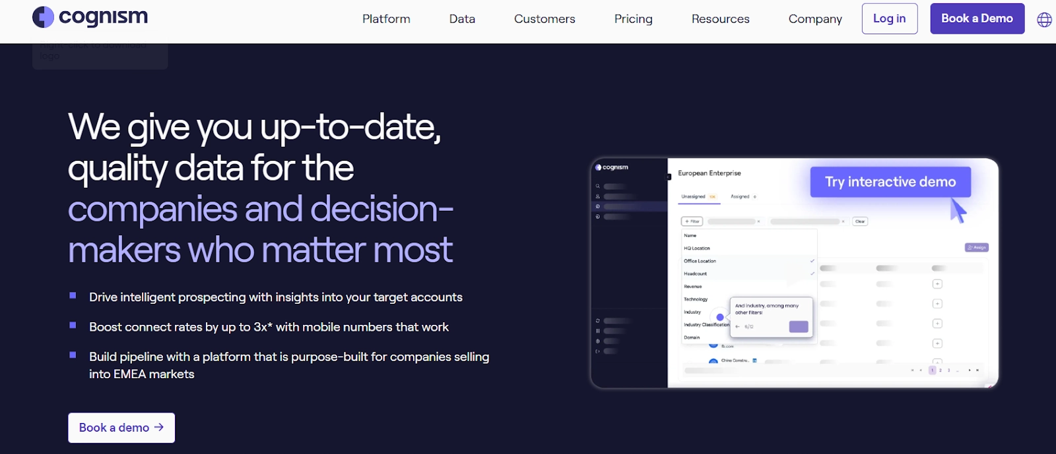Click the sidebar collapse arrow in demo preview
The width and height of the screenshot is (1056, 454).
coord(669,177)
